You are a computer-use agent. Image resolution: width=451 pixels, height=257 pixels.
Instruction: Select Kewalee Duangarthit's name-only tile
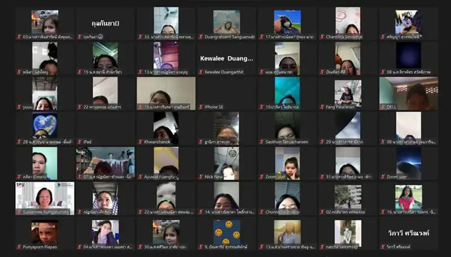coord(227,58)
